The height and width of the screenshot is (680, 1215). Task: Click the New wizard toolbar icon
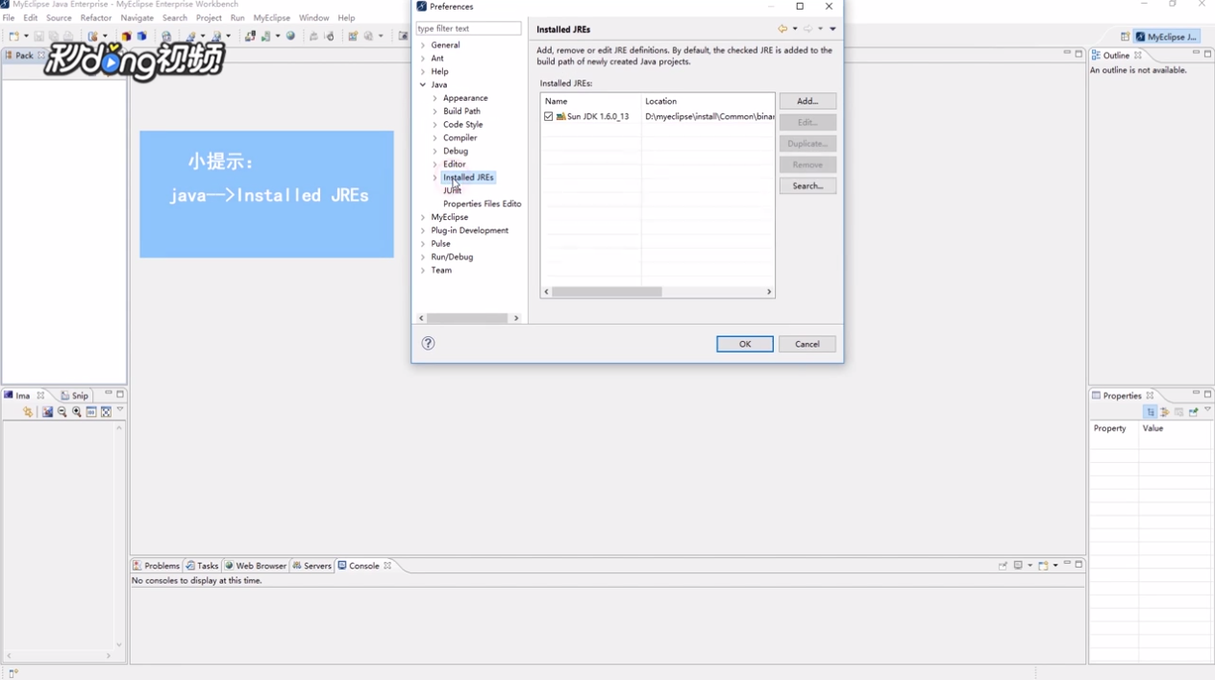(14, 36)
